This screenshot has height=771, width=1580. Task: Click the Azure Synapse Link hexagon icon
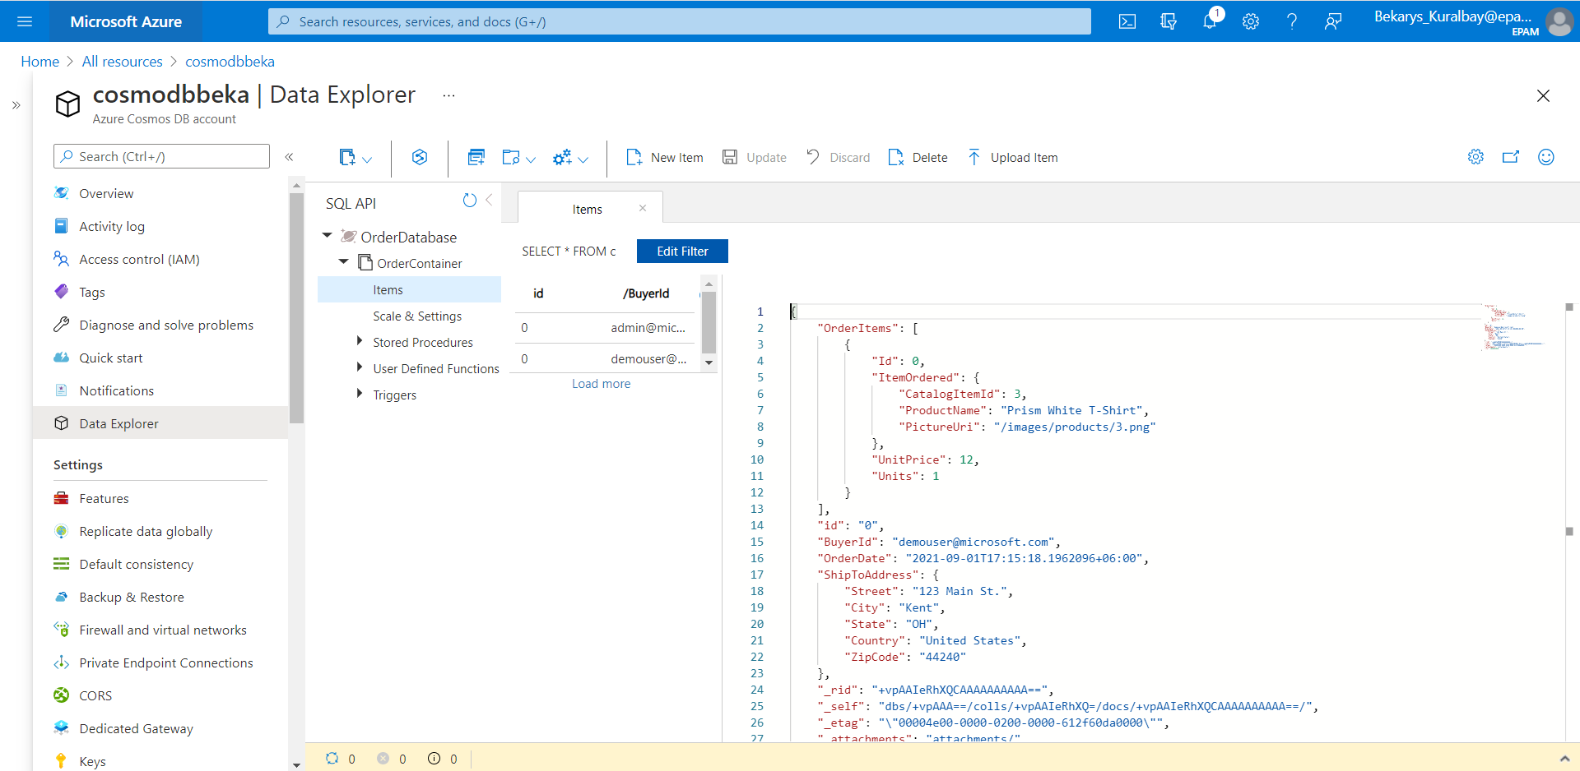click(x=420, y=156)
